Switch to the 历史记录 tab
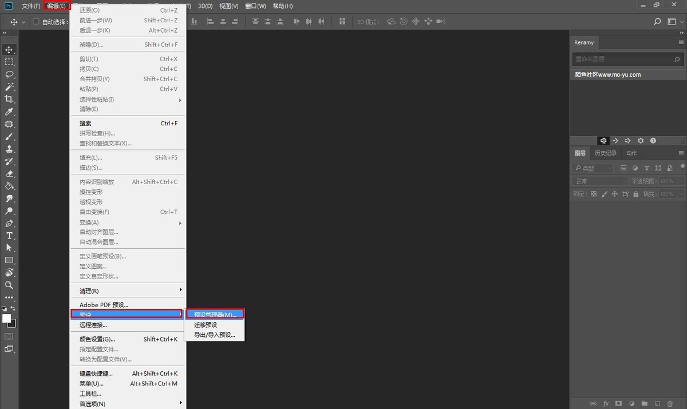Screen dimensions: 687x409 coord(605,153)
